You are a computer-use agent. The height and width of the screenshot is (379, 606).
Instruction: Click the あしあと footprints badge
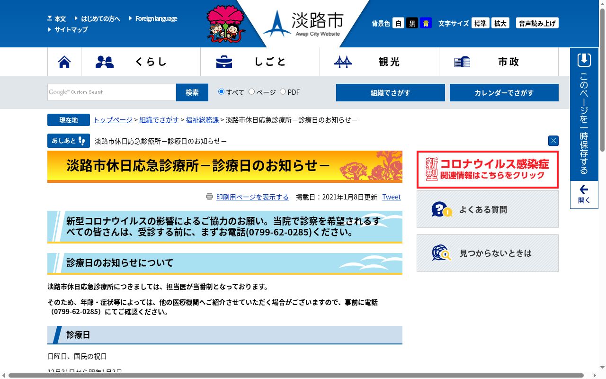(x=69, y=141)
